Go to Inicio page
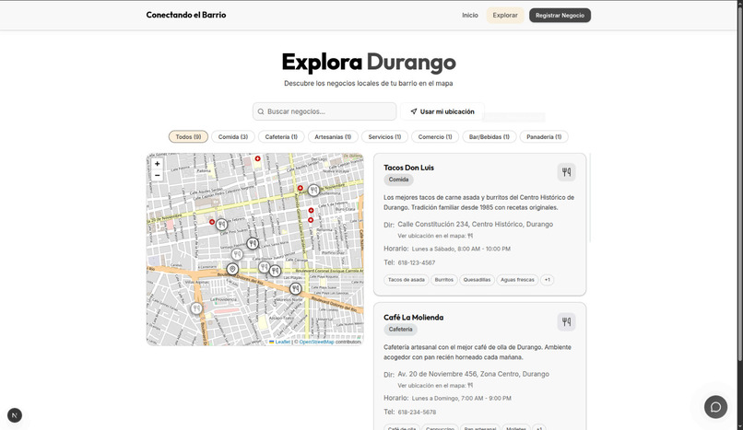Screen dimensions: 743x430 click(470, 15)
